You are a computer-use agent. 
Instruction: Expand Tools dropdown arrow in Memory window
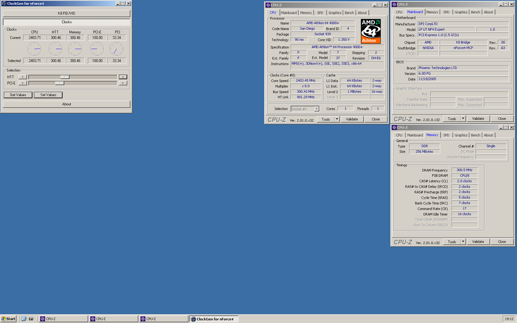(463, 242)
